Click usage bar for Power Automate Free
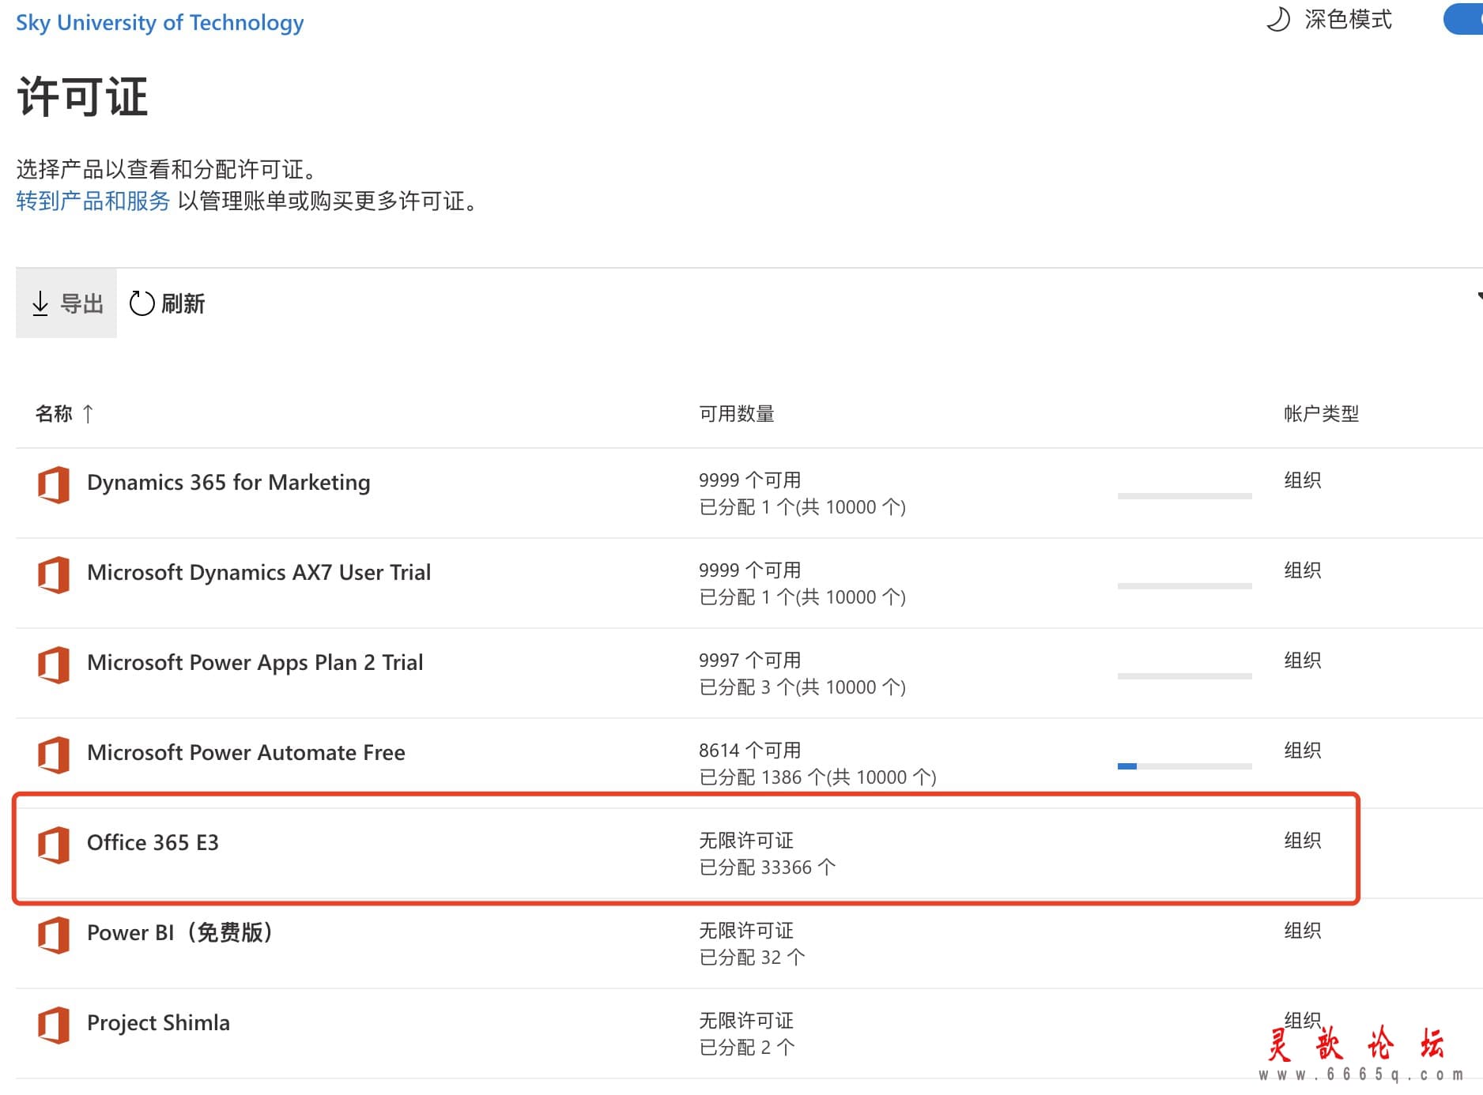This screenshot has width=1483, height=1095. click(1184, 766)
